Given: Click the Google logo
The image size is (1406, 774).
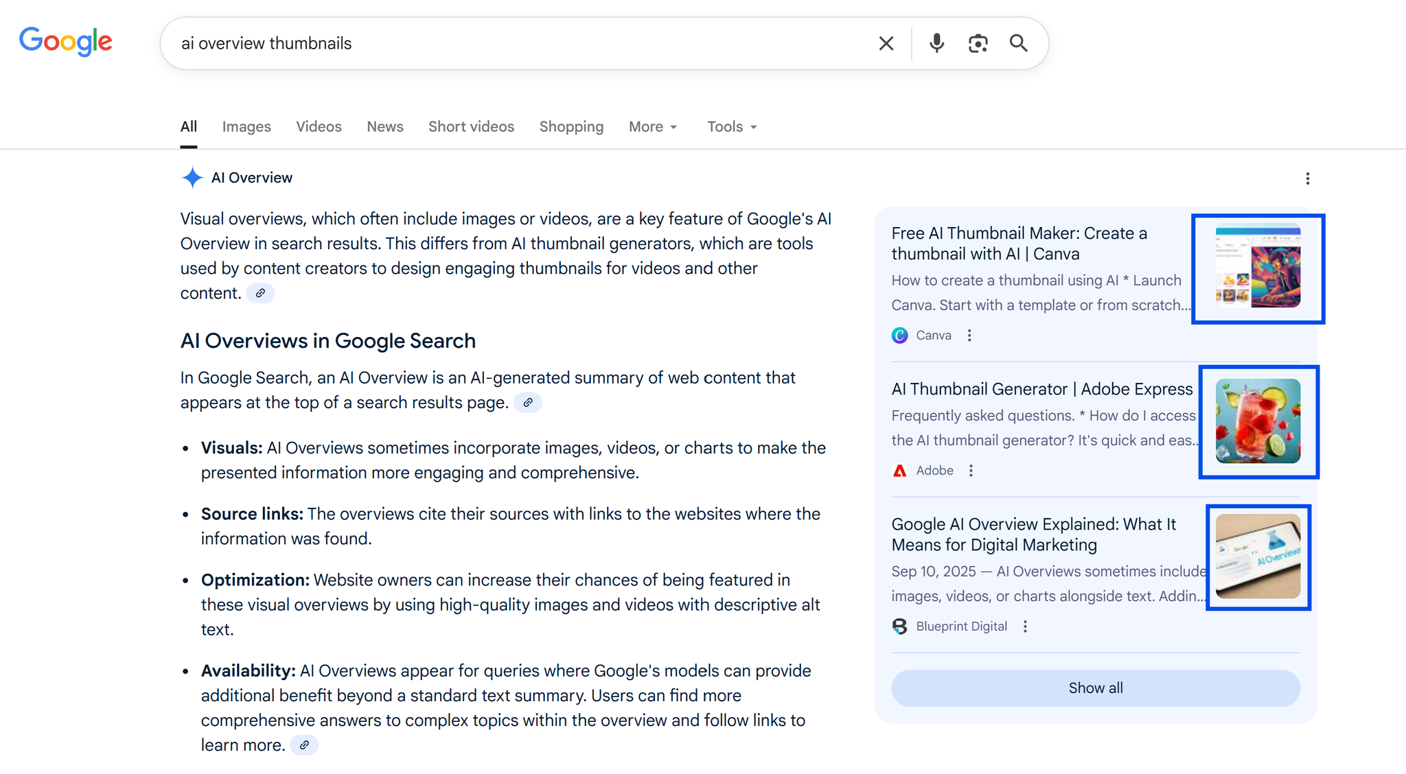Looking at the screenshot, I should coord(66,42).
